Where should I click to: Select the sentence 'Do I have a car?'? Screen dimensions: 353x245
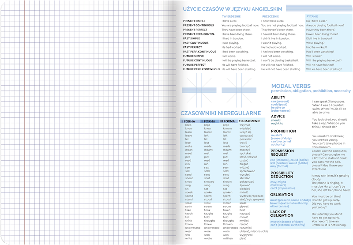click(x=316, y=21)
